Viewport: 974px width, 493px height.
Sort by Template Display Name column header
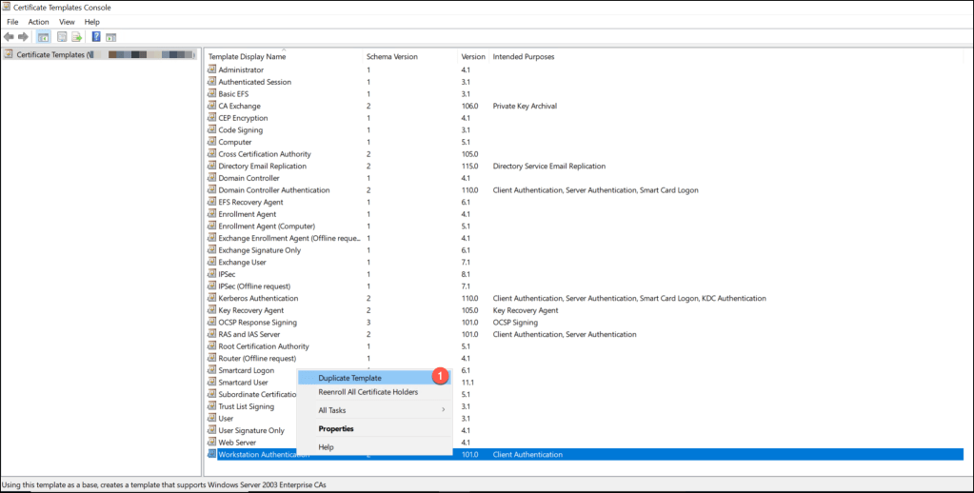(x=247, y=57)
